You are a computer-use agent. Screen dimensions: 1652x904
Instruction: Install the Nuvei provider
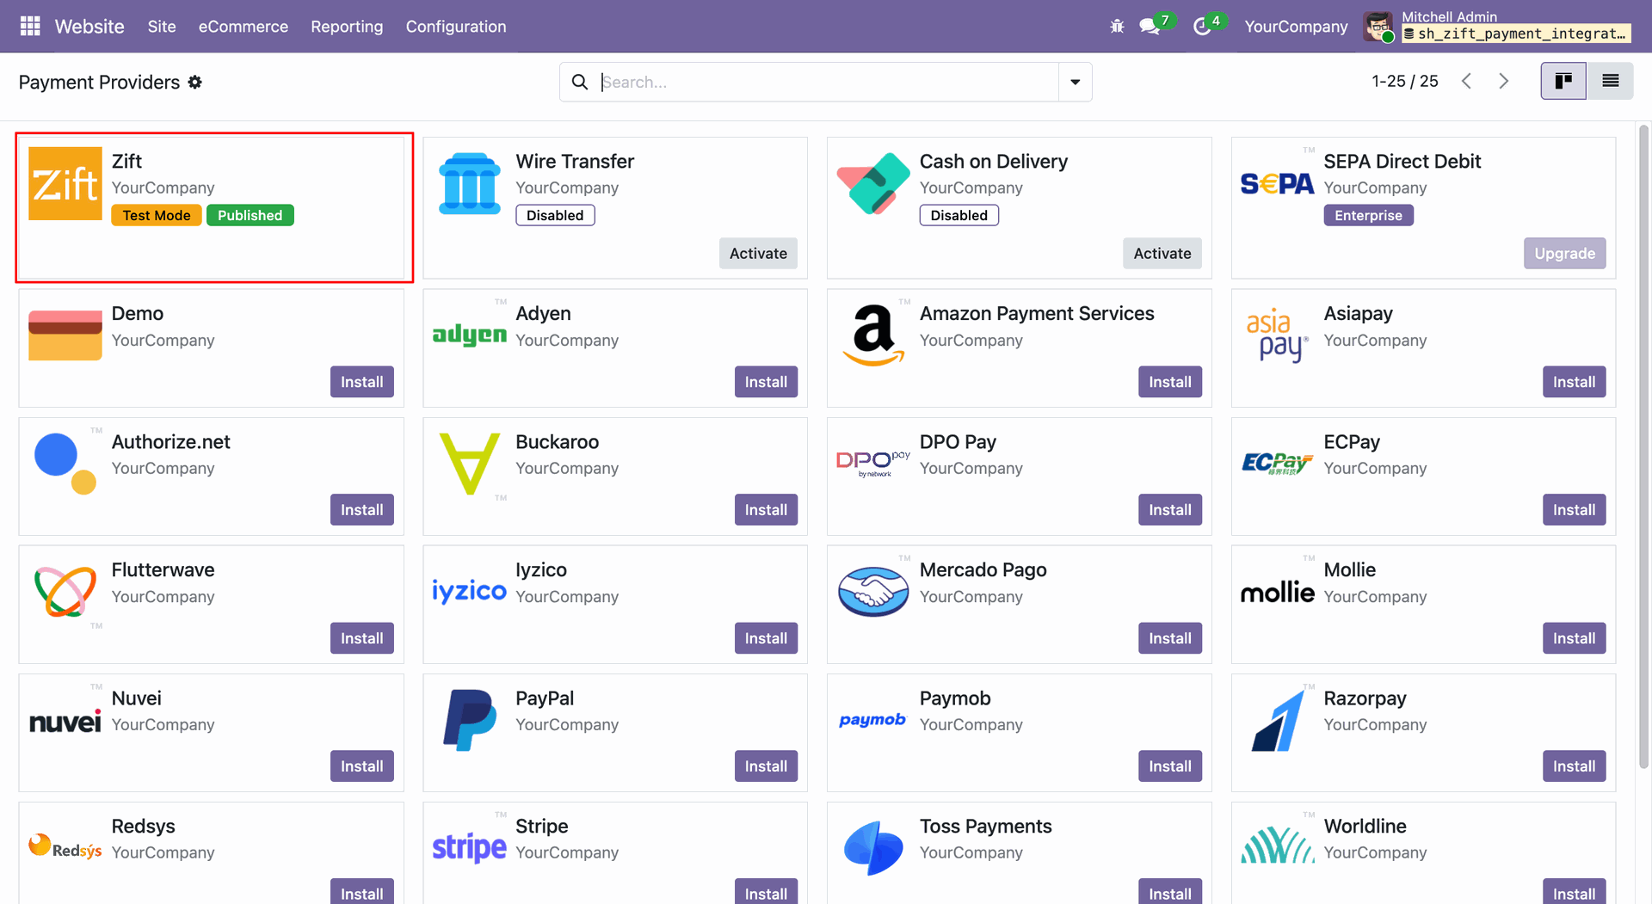click(362, 766)
